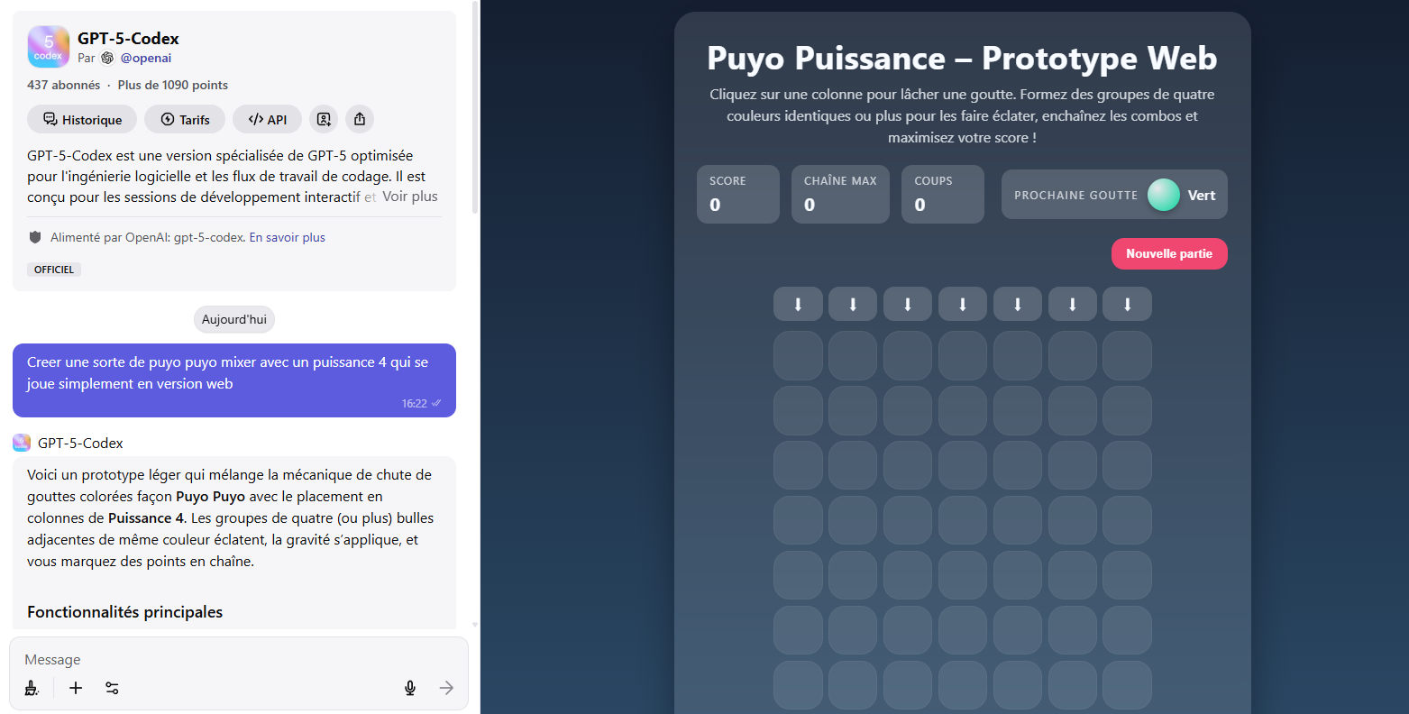
Task: Activate the microphone voice input
Action: 410,688
